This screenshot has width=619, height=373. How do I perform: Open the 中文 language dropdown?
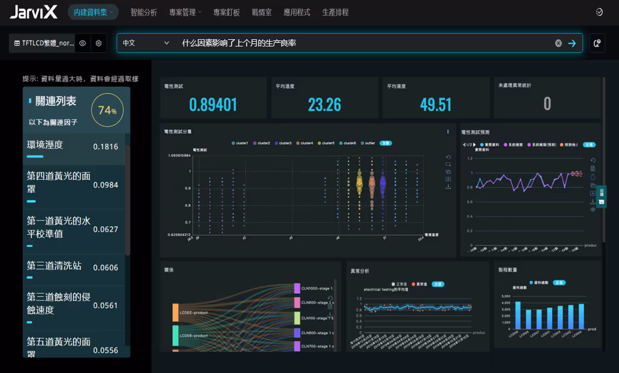pyautogui.click(x=146, y=43)
